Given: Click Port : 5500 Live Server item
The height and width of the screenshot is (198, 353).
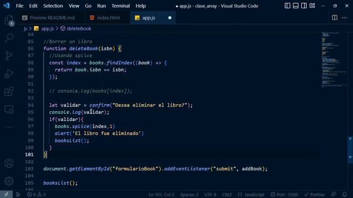Looking at the screenshot, I should (284, 194).
